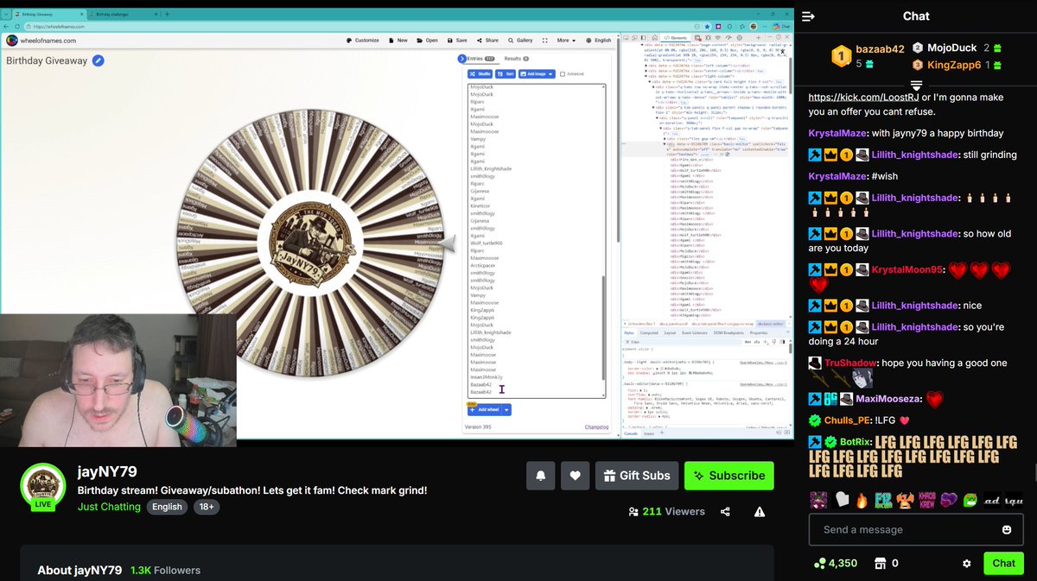Select the inspect element icon in DevTools
1037x581 pixels.
click(626, 37)
